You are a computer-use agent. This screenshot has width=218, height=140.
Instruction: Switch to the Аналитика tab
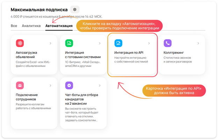click(x=31, y=26)
